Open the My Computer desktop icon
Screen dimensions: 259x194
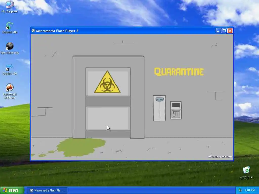pos(10,7)
